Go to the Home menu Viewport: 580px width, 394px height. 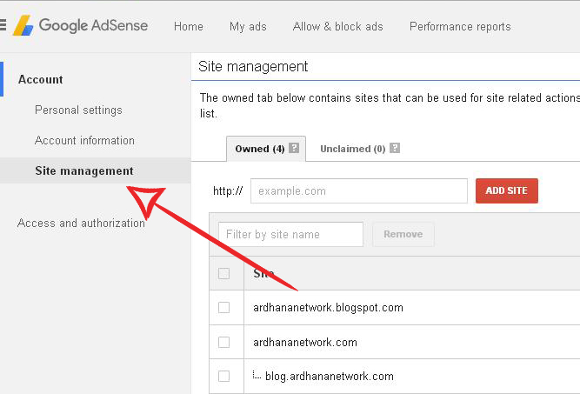pos(189,27)
